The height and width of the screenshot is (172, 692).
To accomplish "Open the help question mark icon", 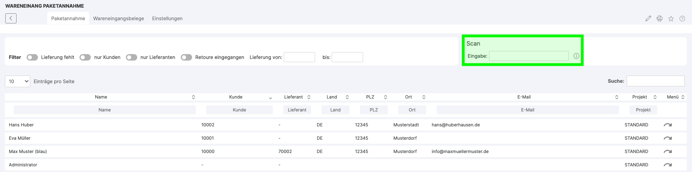I will (682, 19).
